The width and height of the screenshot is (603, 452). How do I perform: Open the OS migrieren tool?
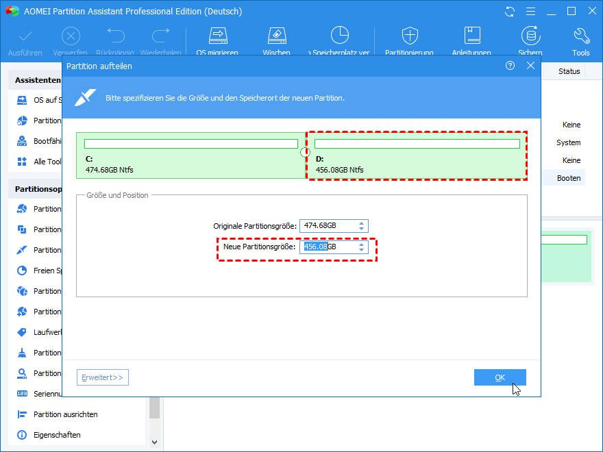coord(218,36)
